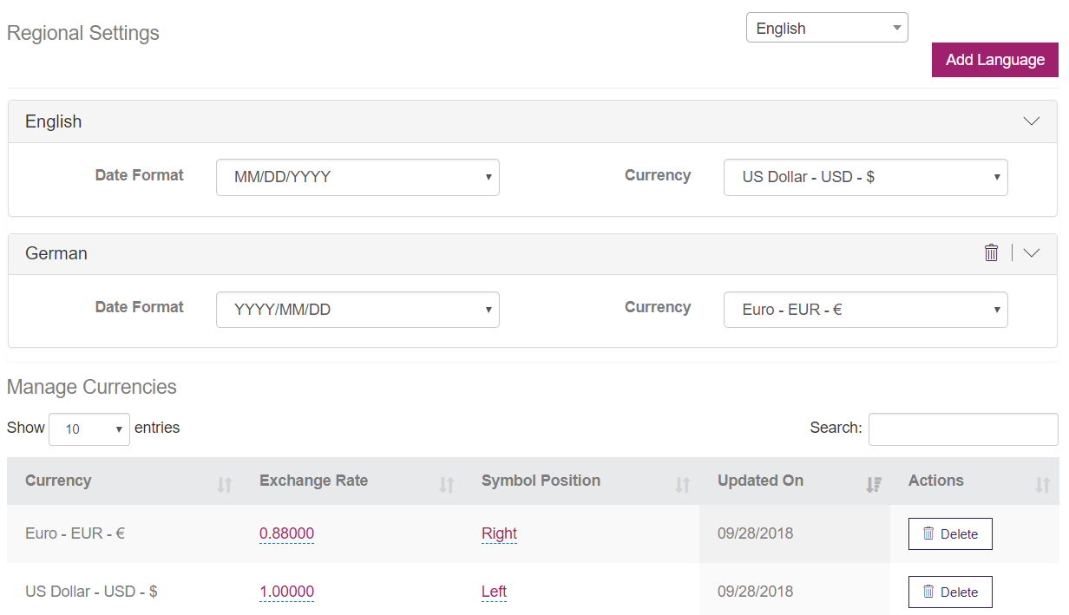Click the Euro row 09/28/2018 date
This screenshot has width=1069, height=615.
point(755,533)
